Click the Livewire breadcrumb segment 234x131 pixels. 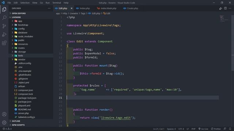coord(74,13)
